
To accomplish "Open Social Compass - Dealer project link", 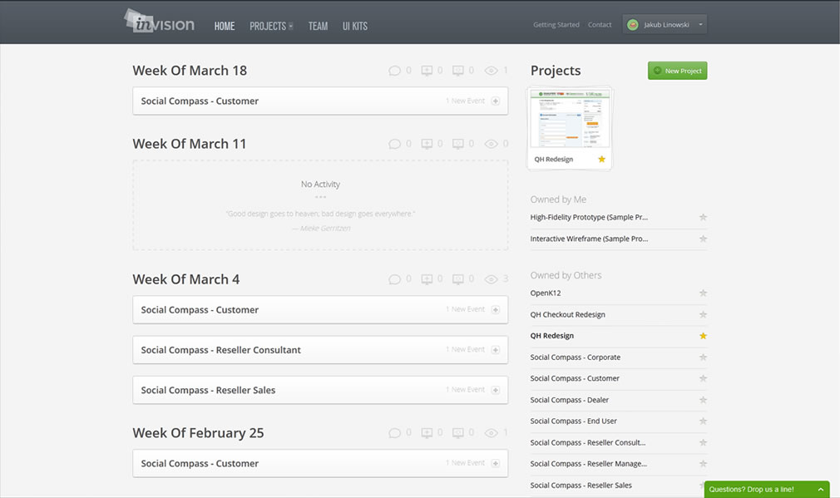I will click(x=570, y=400).
